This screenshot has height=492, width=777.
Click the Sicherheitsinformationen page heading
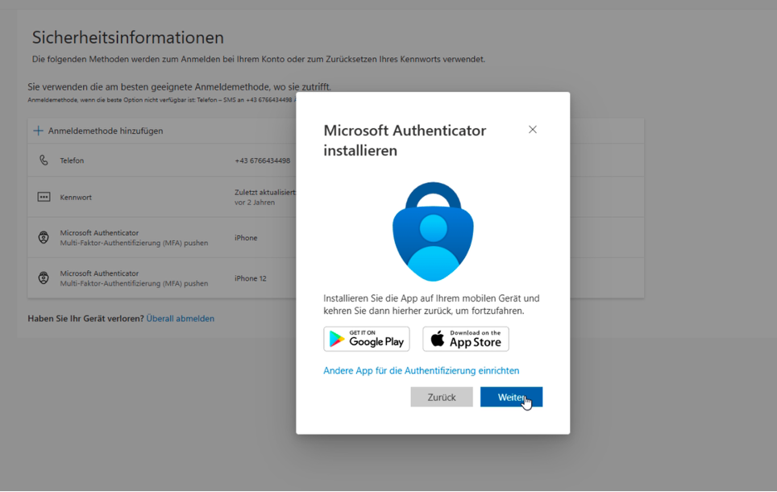tap(127, 38)
